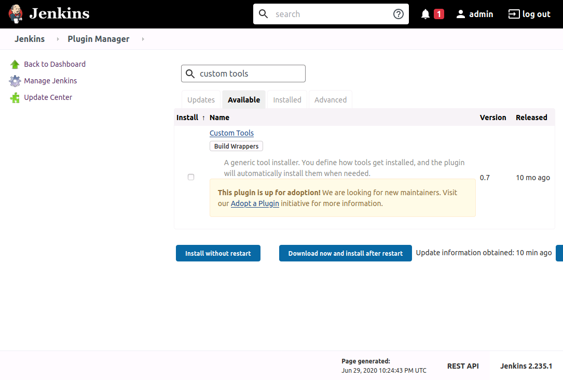Switch to the Installed tab
This screenshot has height=380, width=563.
coord(287,100)
